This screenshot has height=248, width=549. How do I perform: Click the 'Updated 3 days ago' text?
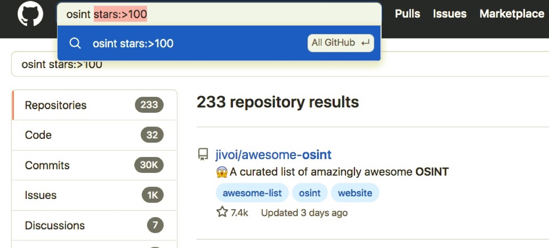(304, 213)
